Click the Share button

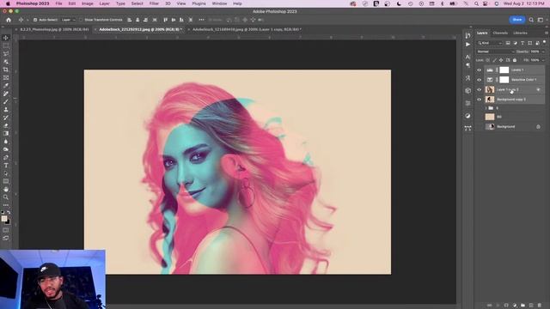(x=517, y=20)
